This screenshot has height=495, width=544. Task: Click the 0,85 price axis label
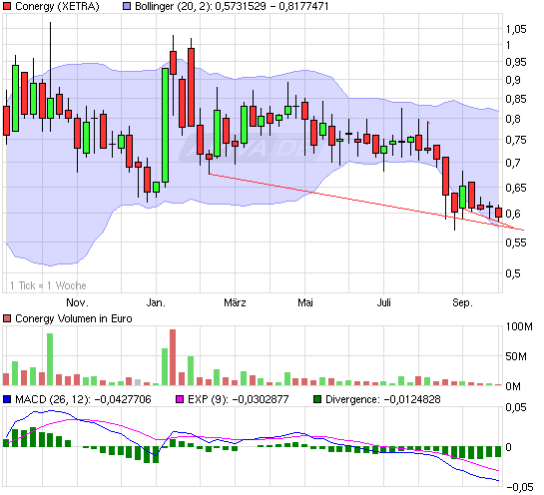tap(516, 99)
